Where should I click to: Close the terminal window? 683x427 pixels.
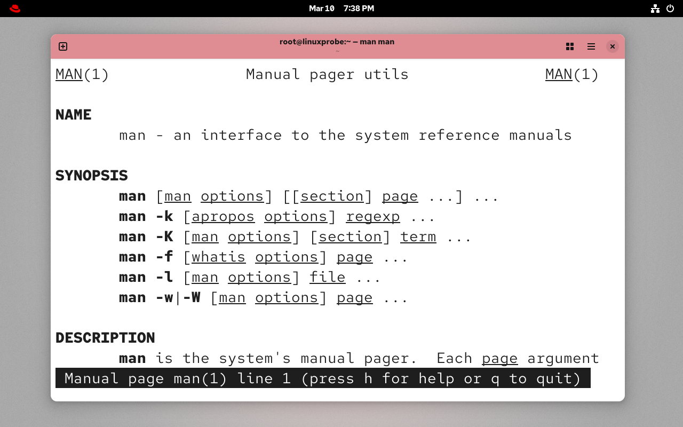point(613,46)
